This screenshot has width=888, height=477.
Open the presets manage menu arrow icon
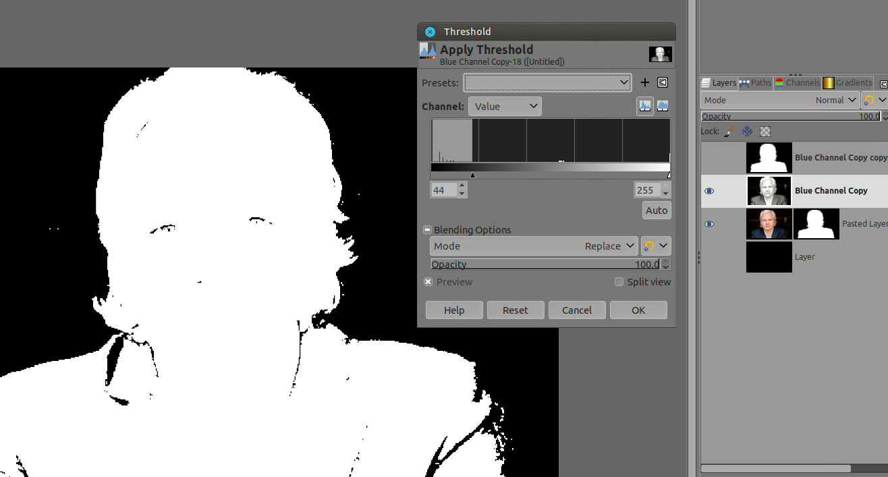point(663,82)
